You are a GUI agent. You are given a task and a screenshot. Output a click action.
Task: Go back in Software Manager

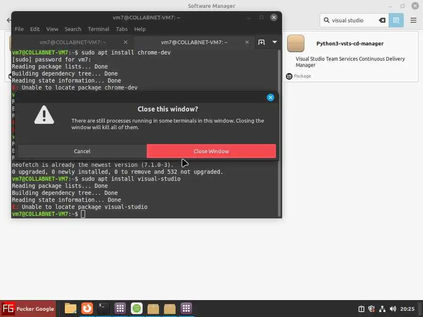click(x=9, y=20)
